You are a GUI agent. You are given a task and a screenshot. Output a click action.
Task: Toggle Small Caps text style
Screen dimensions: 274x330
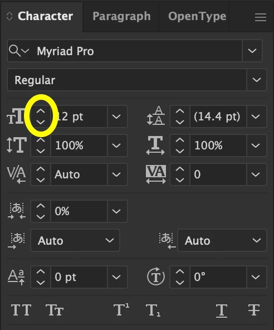point(55,310)
